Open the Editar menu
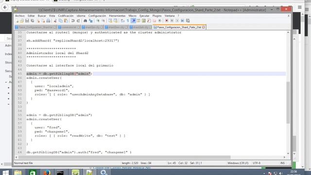 pyautogui.click(x=31, y=16)
